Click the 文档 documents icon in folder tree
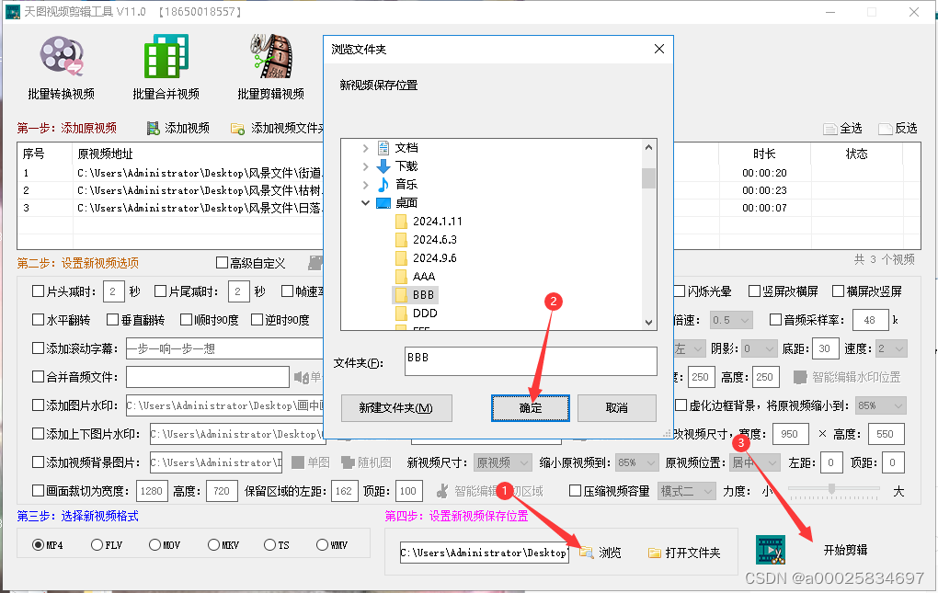Screen dimensions: 938x593 [383, 148]
